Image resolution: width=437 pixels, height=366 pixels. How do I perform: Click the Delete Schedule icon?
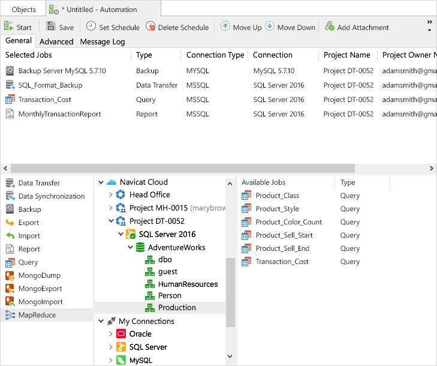point(150,27)
